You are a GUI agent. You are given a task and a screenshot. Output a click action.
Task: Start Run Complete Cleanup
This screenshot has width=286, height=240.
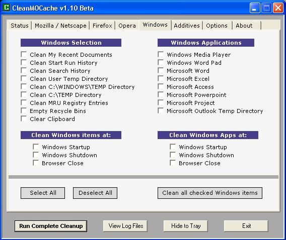[x=51, y=226]
